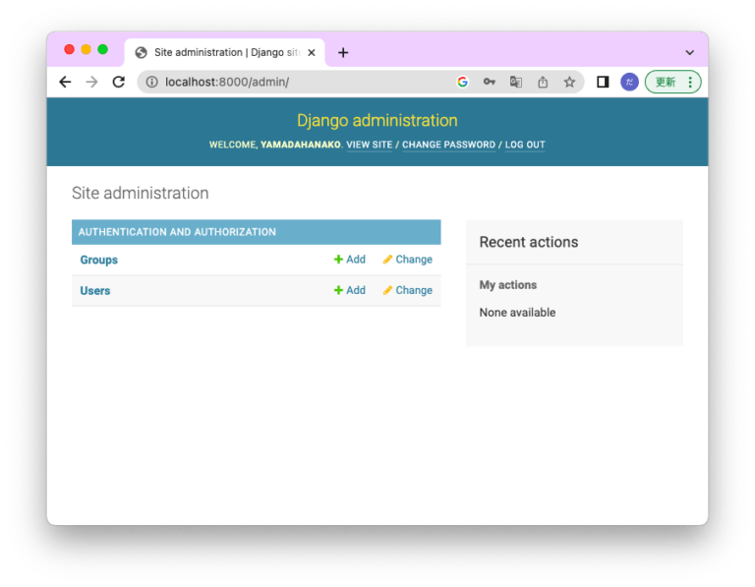
Task: Expand the tab search chevron
Action: [689, 52]
